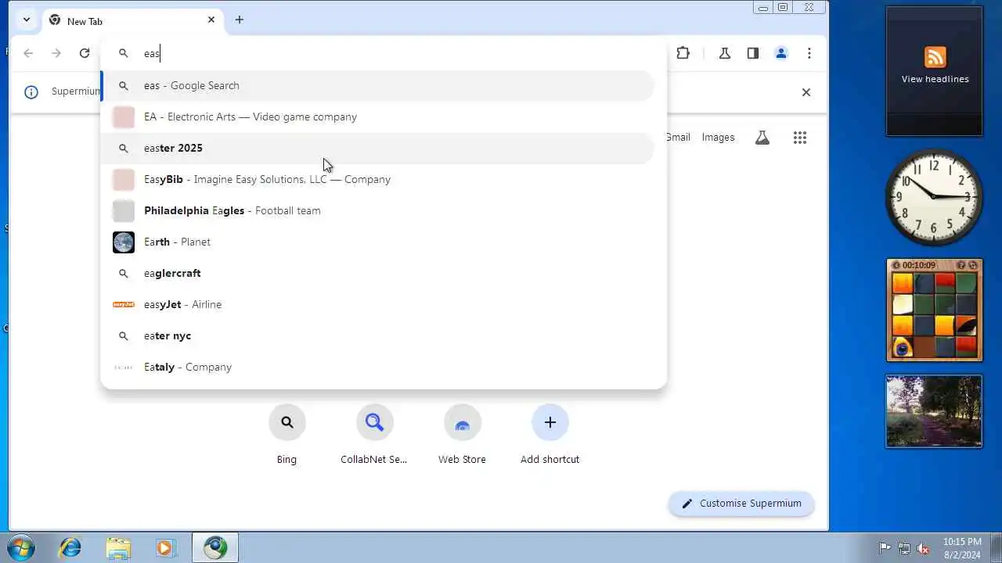This screenshot has height=563, width=1002.
Task: Open the CollabNet Se... shortcut
Action: 374,436
